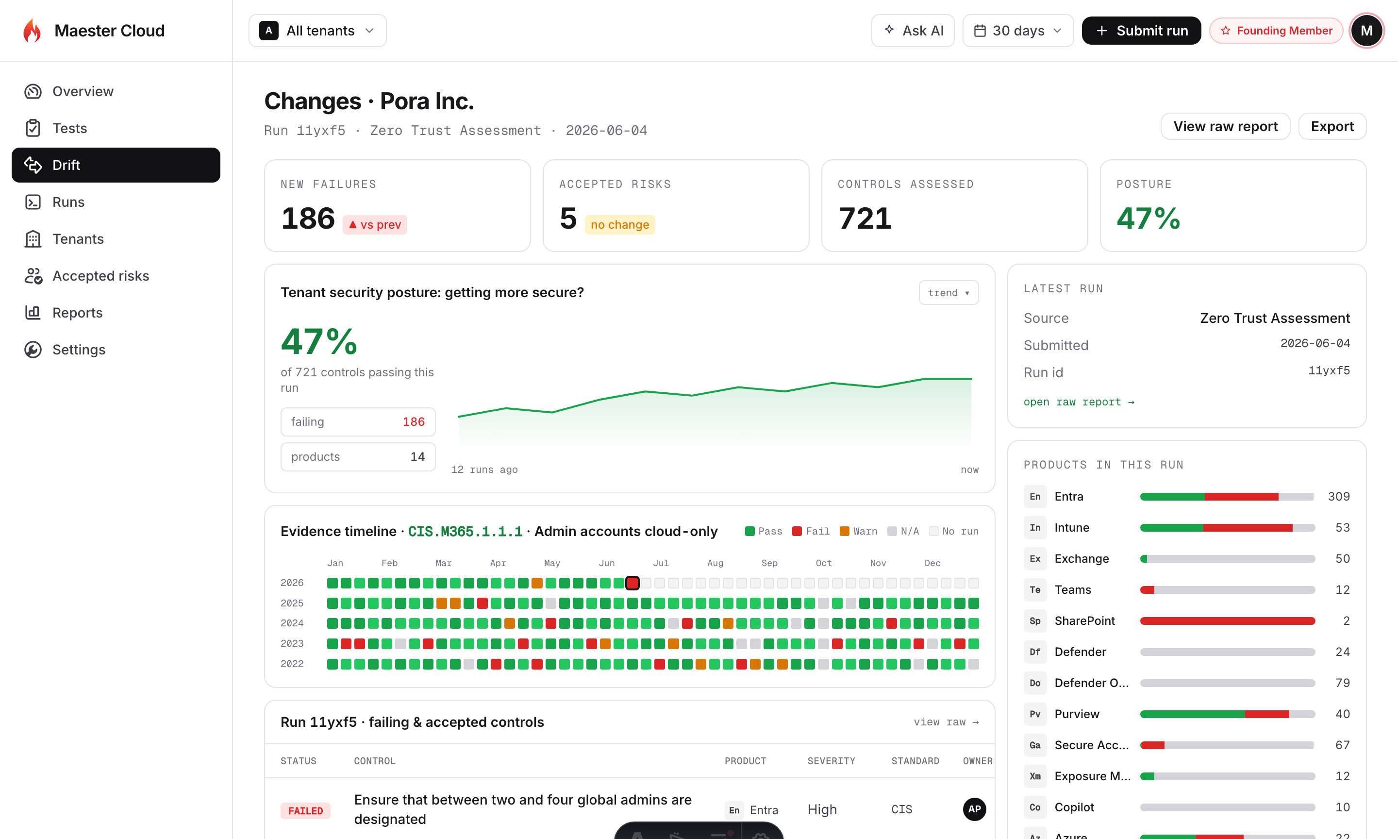Image resolution: width=1398 pixels, height=839 pixels.
Task: Open Overview from the sidebar
Action: click(x=116, y=91)
